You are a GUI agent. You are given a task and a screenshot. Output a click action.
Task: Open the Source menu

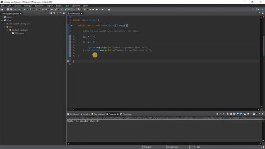pyautogui.click(x=17, y=5)
